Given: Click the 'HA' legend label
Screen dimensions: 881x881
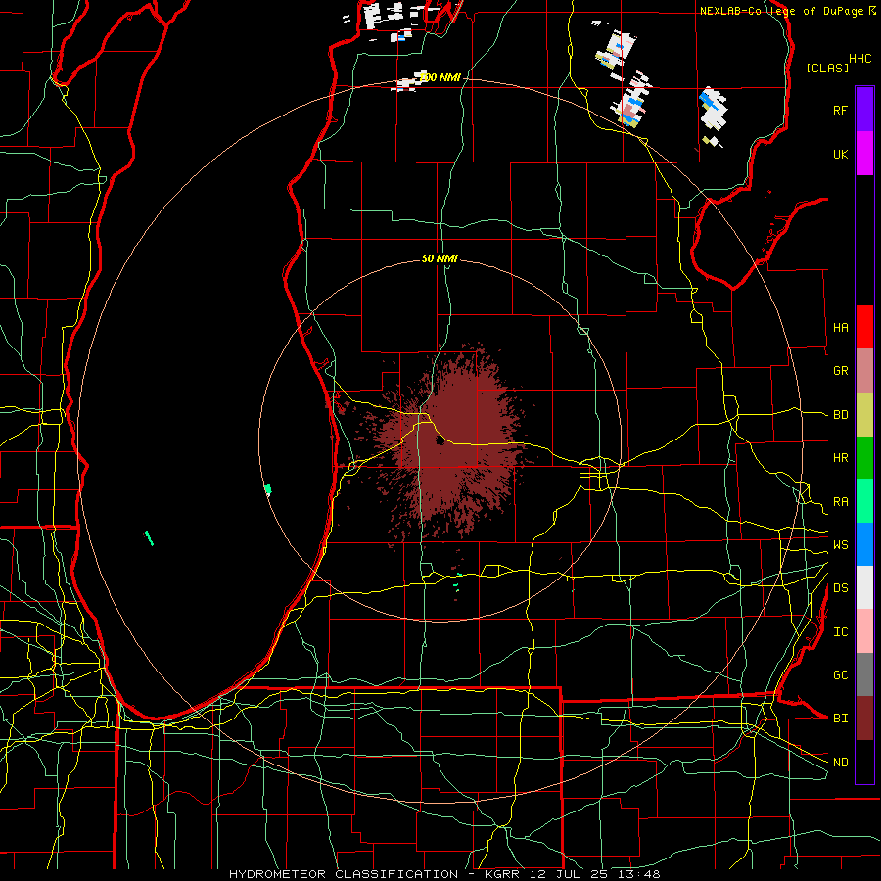Looking at the screenshot, I should coord(841,328).
